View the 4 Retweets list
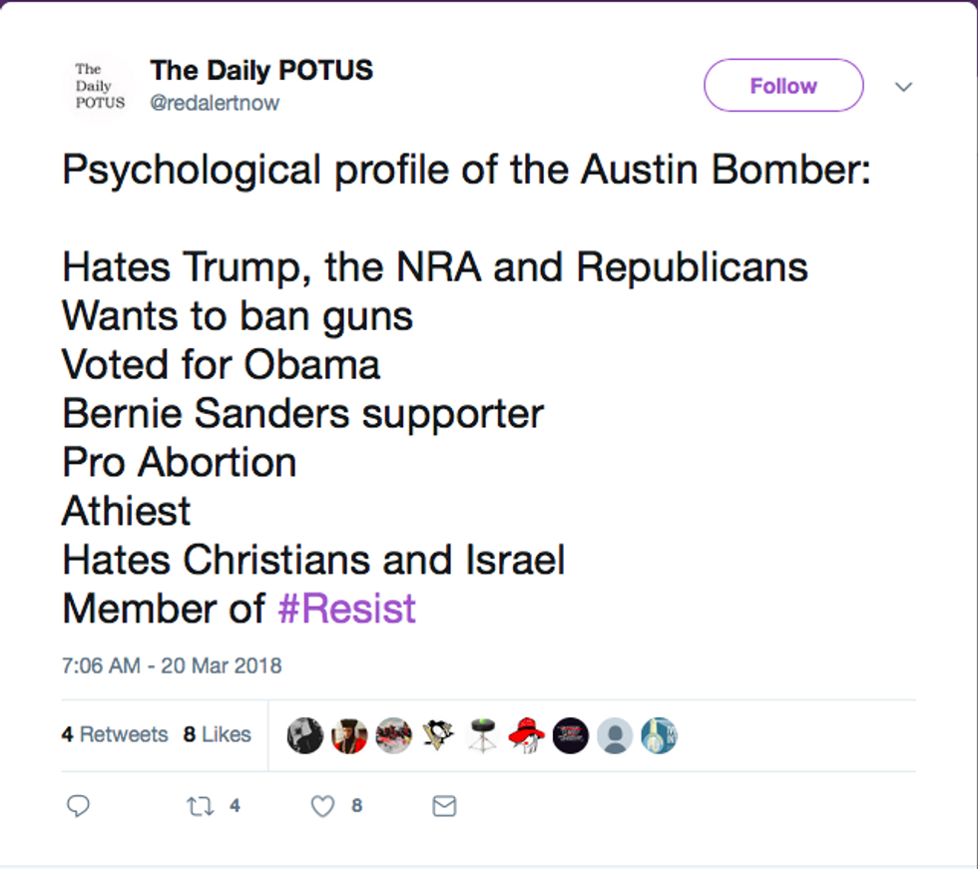 (115, 734)
